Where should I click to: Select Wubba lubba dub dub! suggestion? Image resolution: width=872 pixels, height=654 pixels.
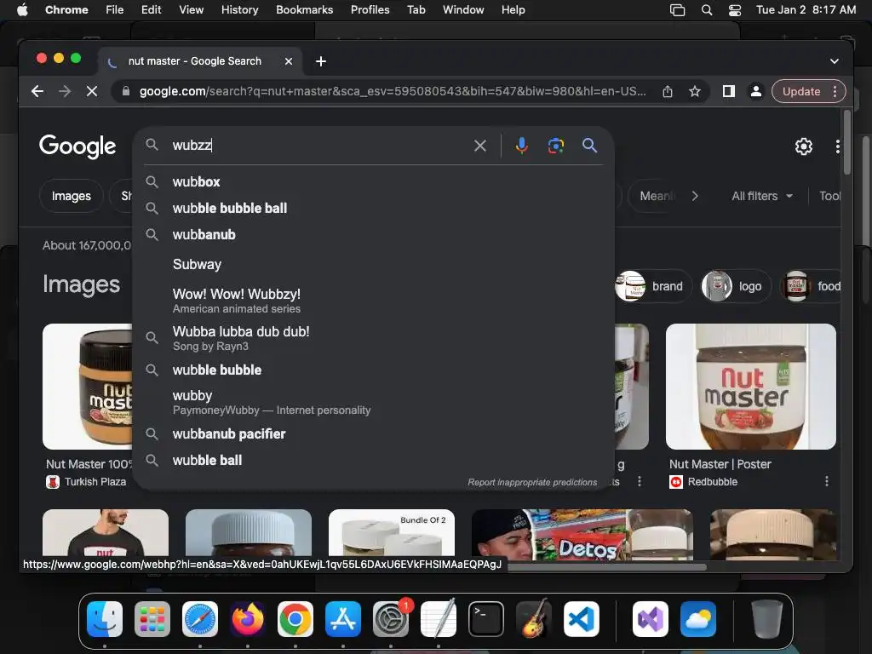[374, 337]
